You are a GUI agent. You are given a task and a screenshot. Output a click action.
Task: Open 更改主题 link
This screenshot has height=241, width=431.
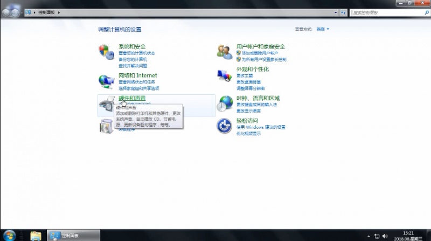coord(245,75)
